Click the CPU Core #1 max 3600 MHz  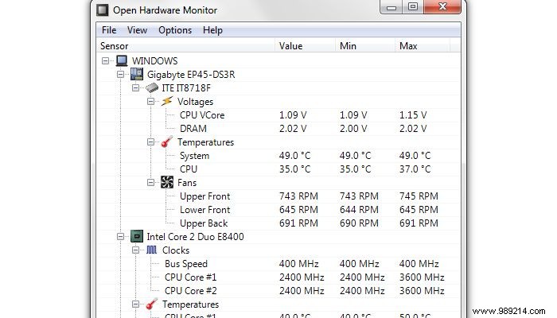[422, 277]
